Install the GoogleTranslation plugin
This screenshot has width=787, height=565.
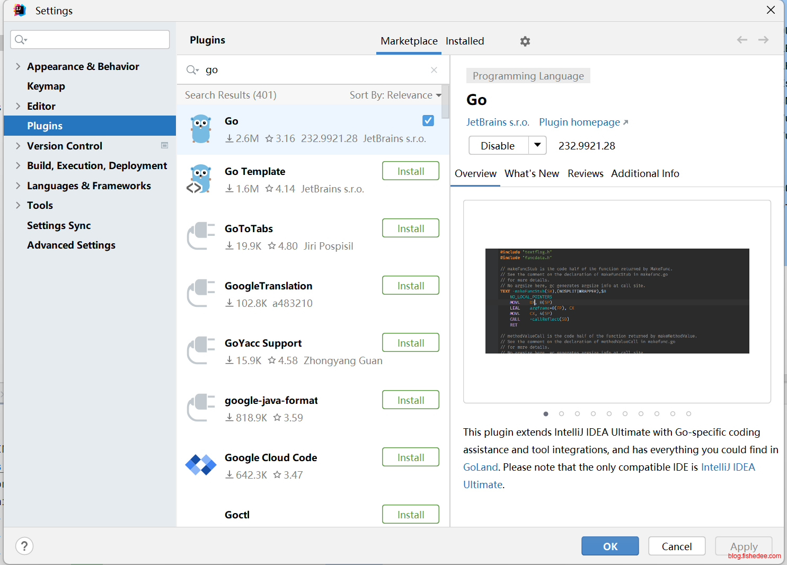tap(410, 286)
